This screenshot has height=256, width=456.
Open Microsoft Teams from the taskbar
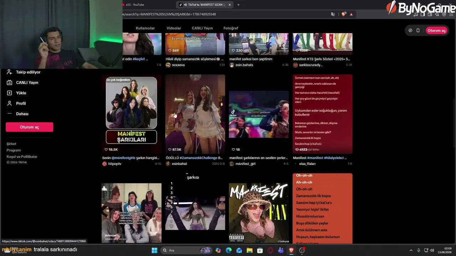[x=281, y=250]
